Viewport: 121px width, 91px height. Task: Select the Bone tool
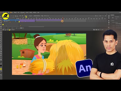coord(1,44)
